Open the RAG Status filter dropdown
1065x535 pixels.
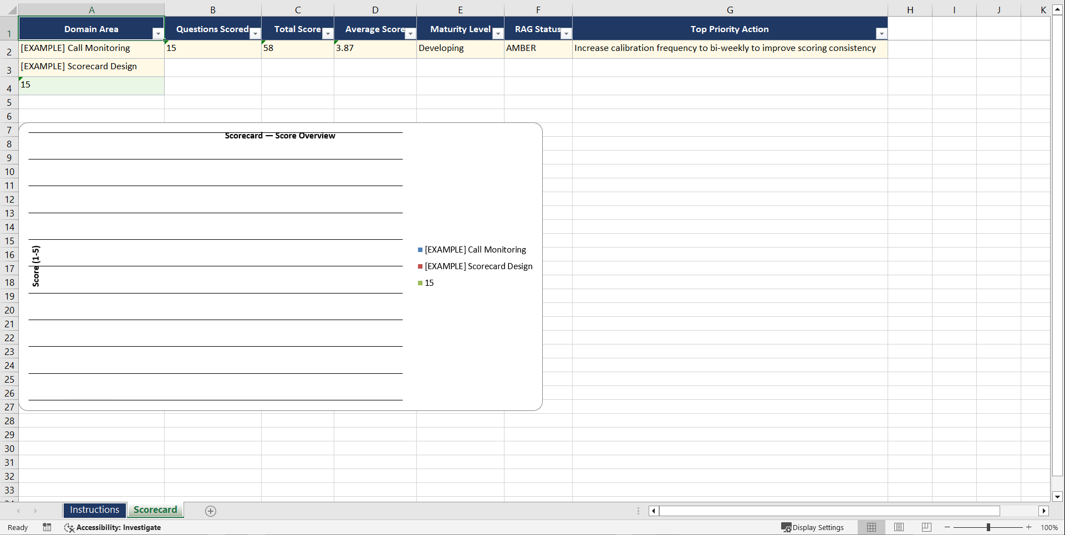point(565,33)
